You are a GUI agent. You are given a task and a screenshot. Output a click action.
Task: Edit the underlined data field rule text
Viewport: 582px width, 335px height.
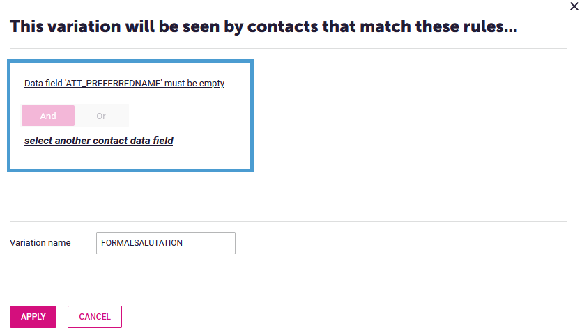[x=124, y=83]
